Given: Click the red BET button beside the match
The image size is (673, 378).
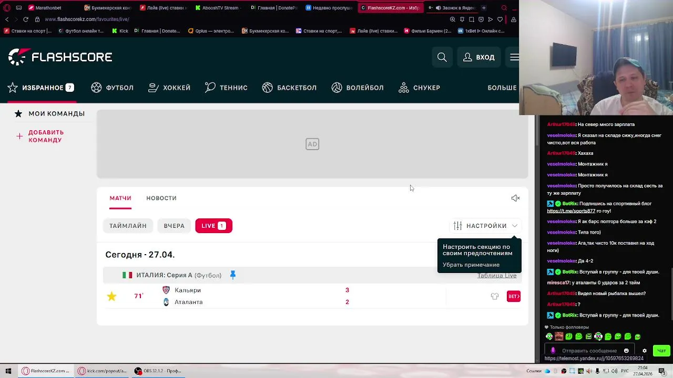Looking at the screenshot, I should tap(514, 297).
